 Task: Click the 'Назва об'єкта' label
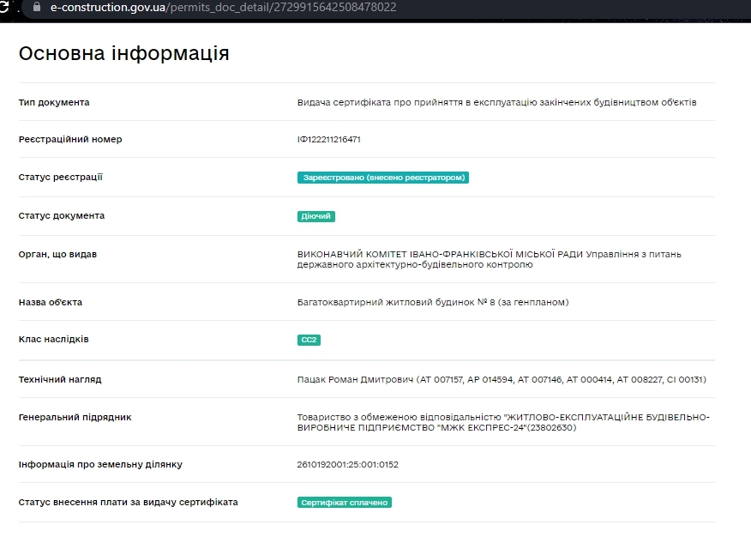click(51, 302)
